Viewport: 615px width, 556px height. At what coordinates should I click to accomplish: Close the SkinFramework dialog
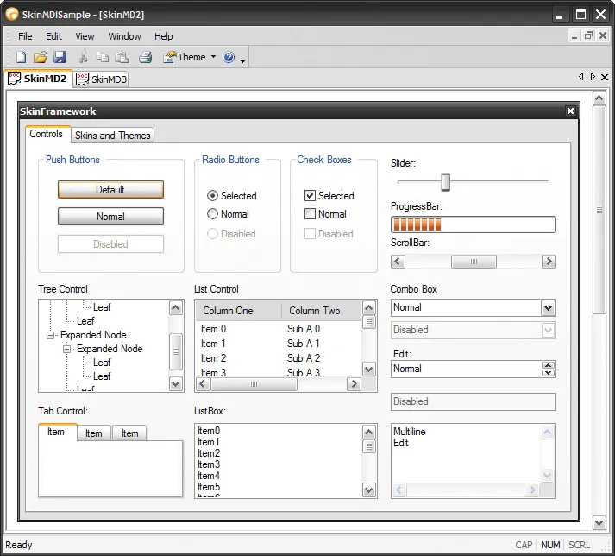click(x=571, y=111)
